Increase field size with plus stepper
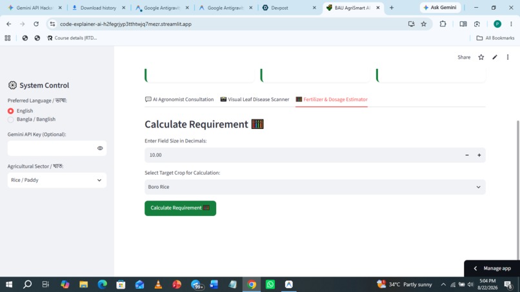Image resolution: width=520 pixels, height=292 pixels. 479,155
